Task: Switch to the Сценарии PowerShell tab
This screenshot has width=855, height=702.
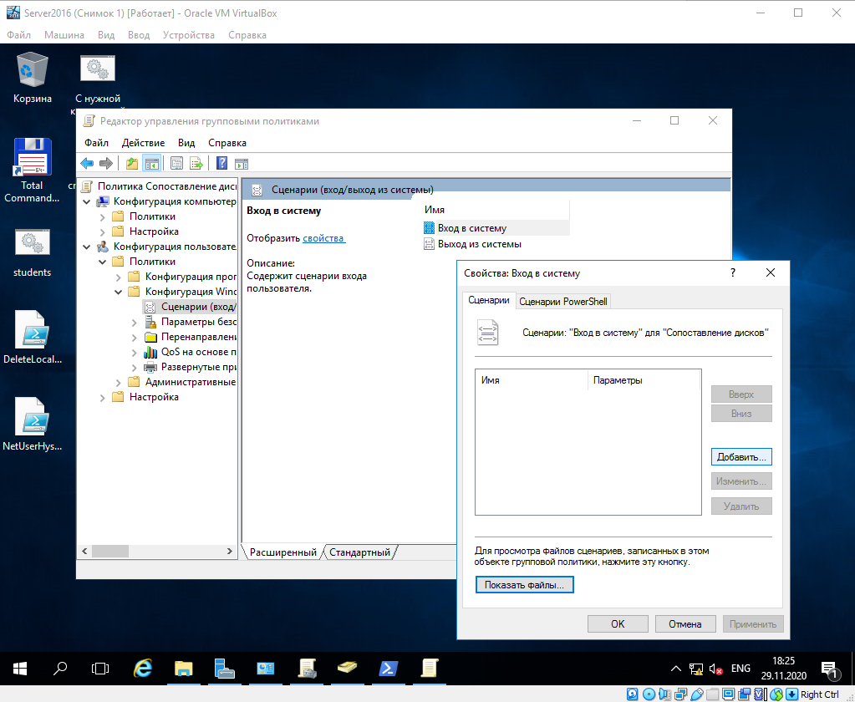Action: pos(562,301)
